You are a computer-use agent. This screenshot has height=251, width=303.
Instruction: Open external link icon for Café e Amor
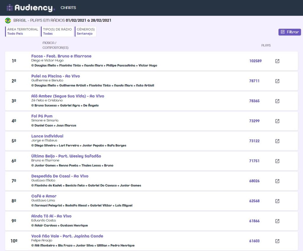[x=277, y=201]
